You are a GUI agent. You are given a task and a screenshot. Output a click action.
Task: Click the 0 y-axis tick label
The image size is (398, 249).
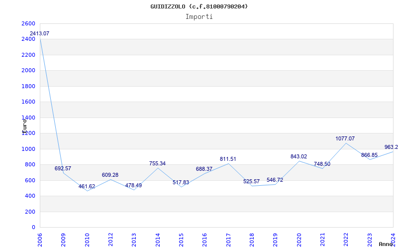(33, 228)
